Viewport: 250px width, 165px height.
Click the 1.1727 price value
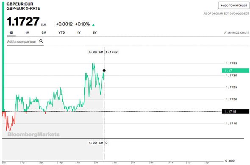click(x=23, y=21)
